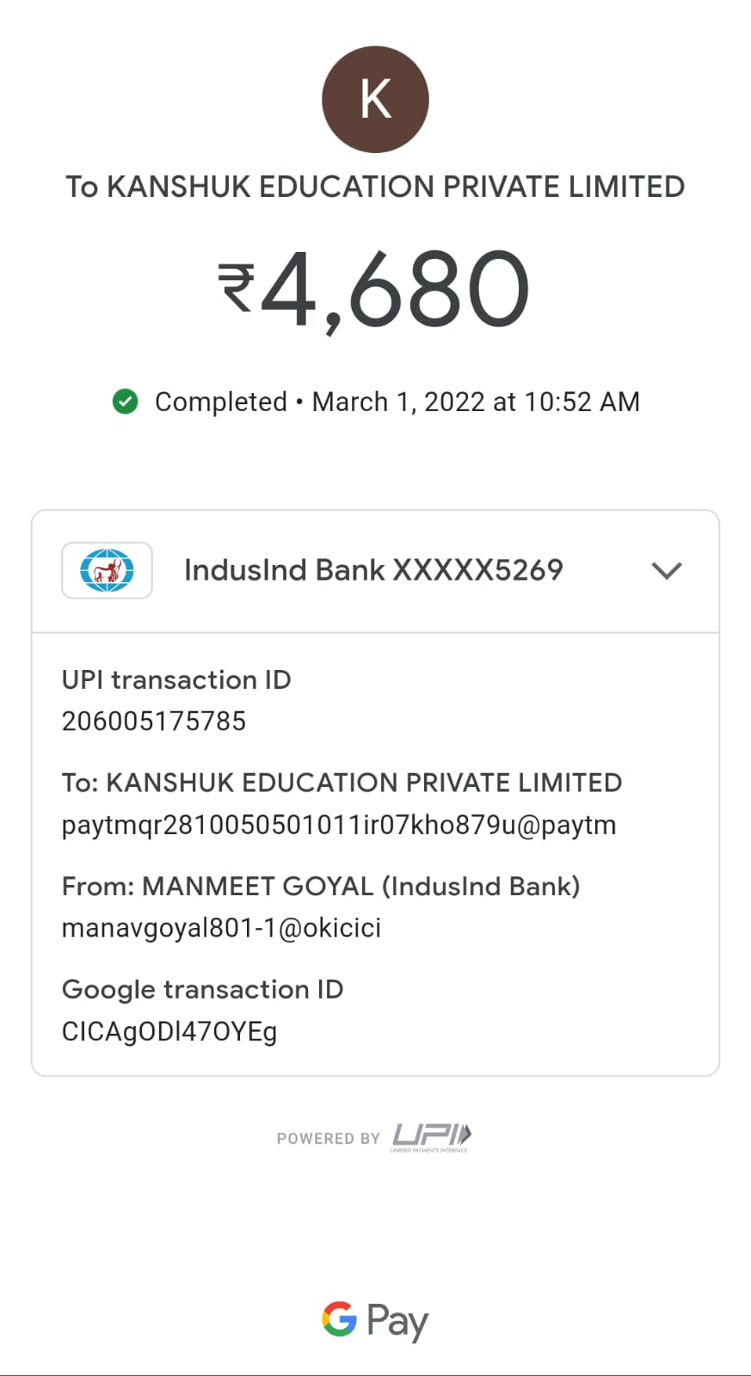Click the Pay wordmark beside Google logo
Image resolution: width=751 pixels, height=1376 pixels.
397,1321
